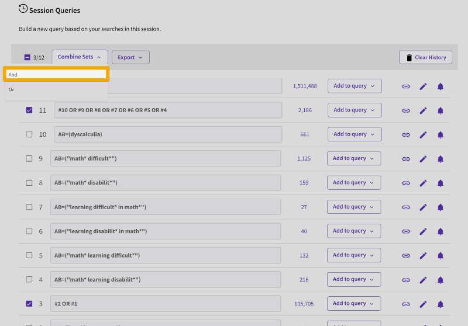468x326 pixels.
Task: Choose Or from Combine Sets menu
Action: [x=12, y=89]
